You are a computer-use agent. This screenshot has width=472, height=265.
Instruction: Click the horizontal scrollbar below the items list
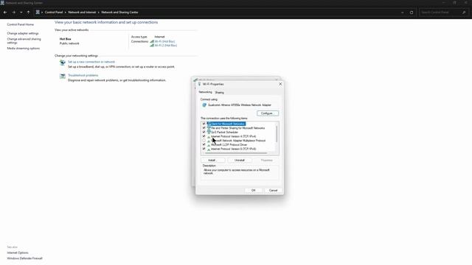click(237, 153)
